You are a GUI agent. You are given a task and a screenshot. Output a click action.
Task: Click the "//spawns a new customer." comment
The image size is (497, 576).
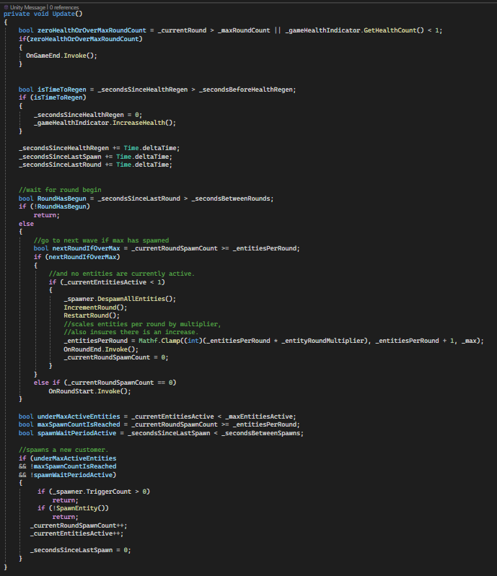63,450
